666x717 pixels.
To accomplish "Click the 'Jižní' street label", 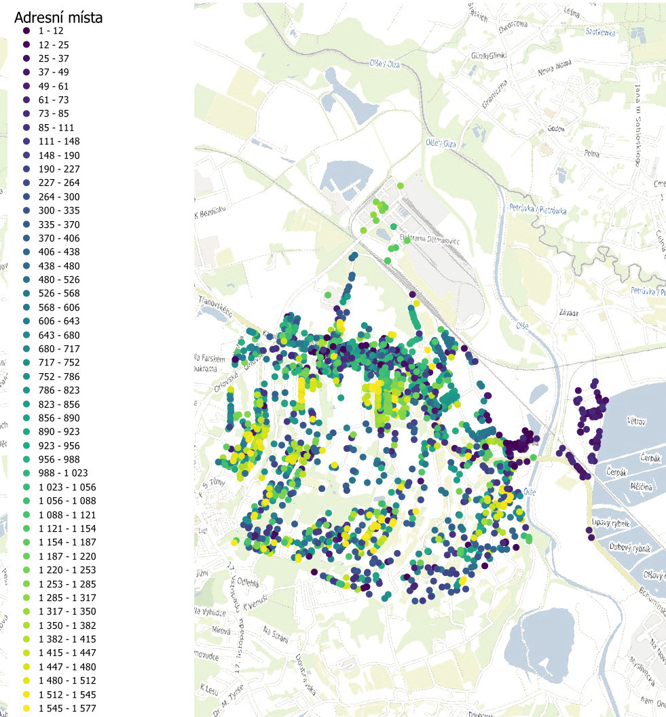I will 202,573.
